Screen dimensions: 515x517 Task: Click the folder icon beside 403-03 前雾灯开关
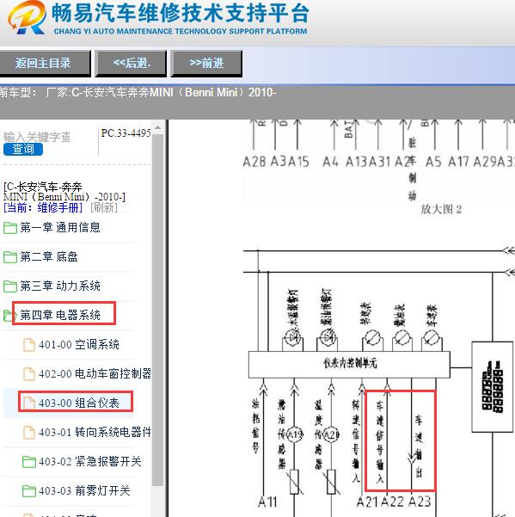29,491
